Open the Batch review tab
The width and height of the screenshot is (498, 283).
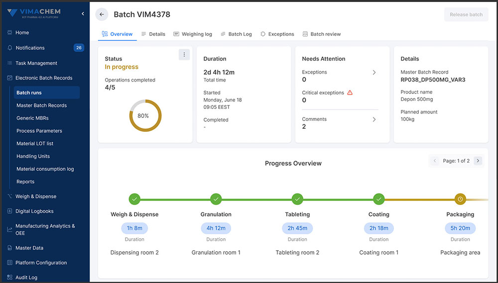click(321, 34)
